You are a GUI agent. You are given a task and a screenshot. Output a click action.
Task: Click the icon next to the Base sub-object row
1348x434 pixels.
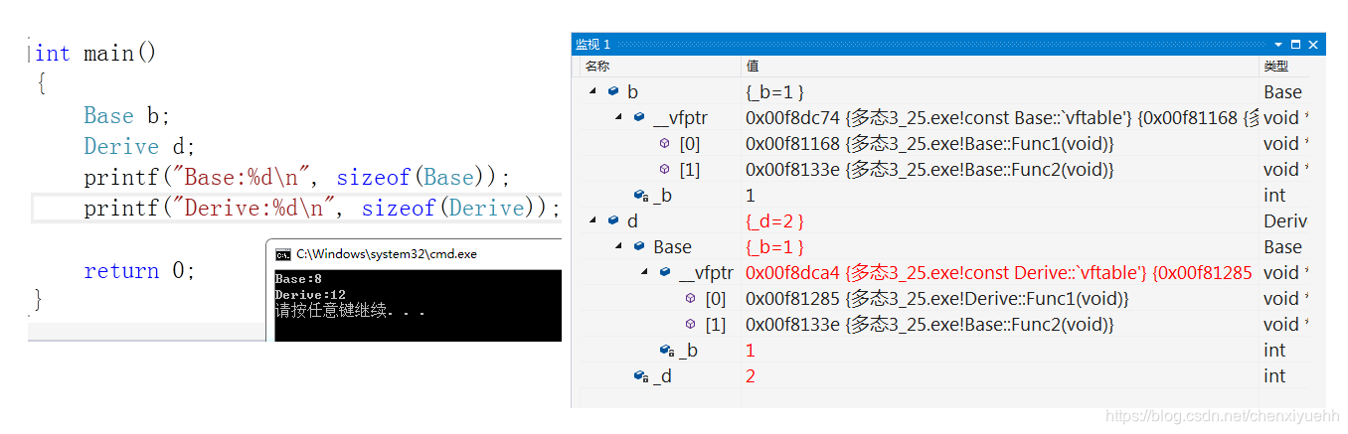tap(638, 246)
